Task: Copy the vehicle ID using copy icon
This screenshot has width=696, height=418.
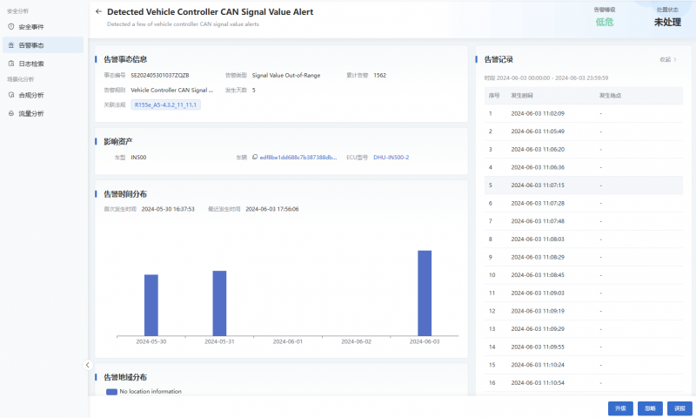Action: (255, 158)
